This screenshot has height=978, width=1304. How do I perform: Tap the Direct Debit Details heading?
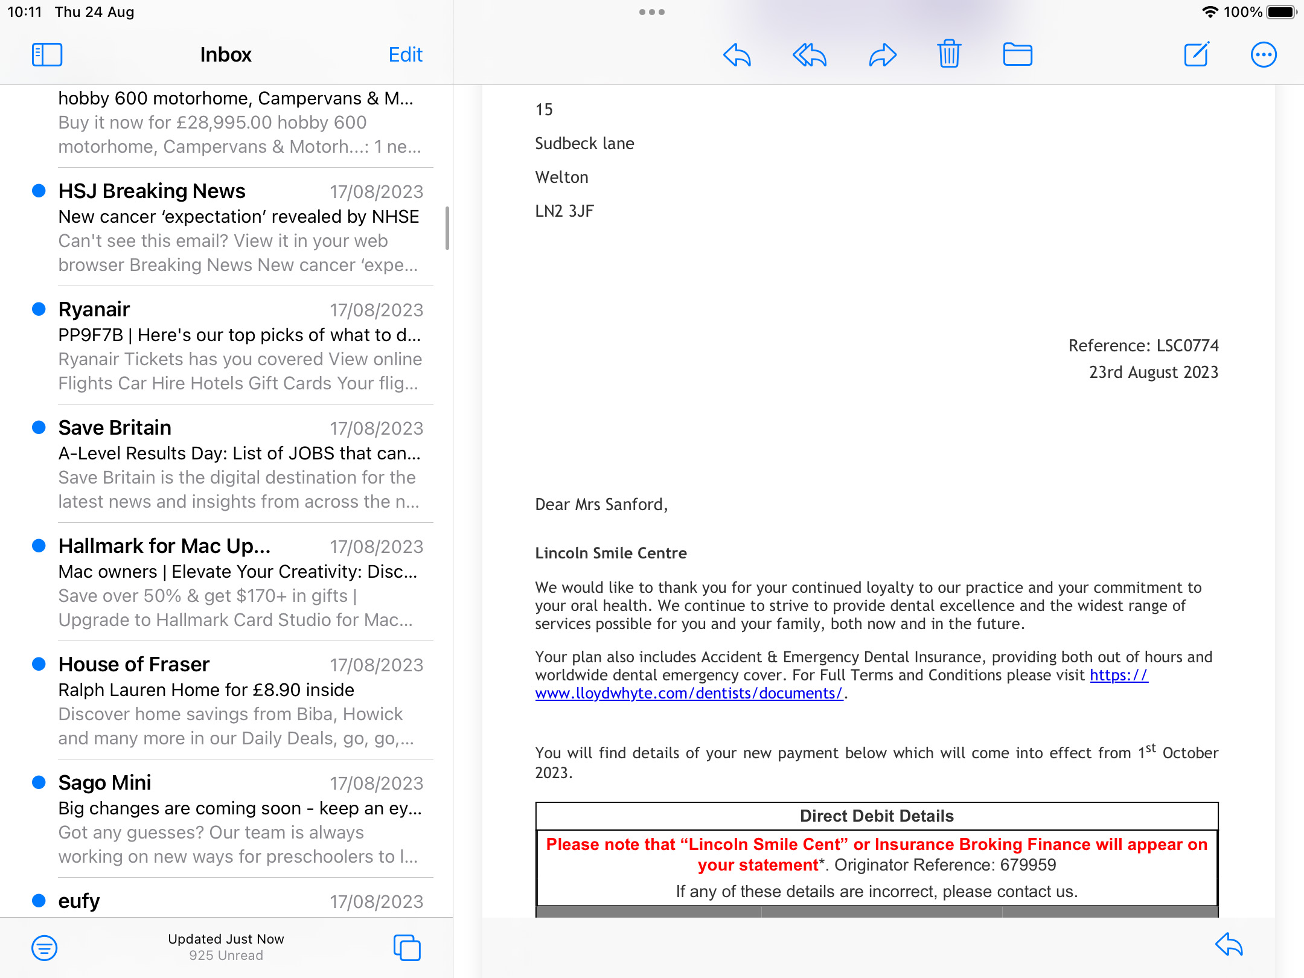(x=877, y=816)
